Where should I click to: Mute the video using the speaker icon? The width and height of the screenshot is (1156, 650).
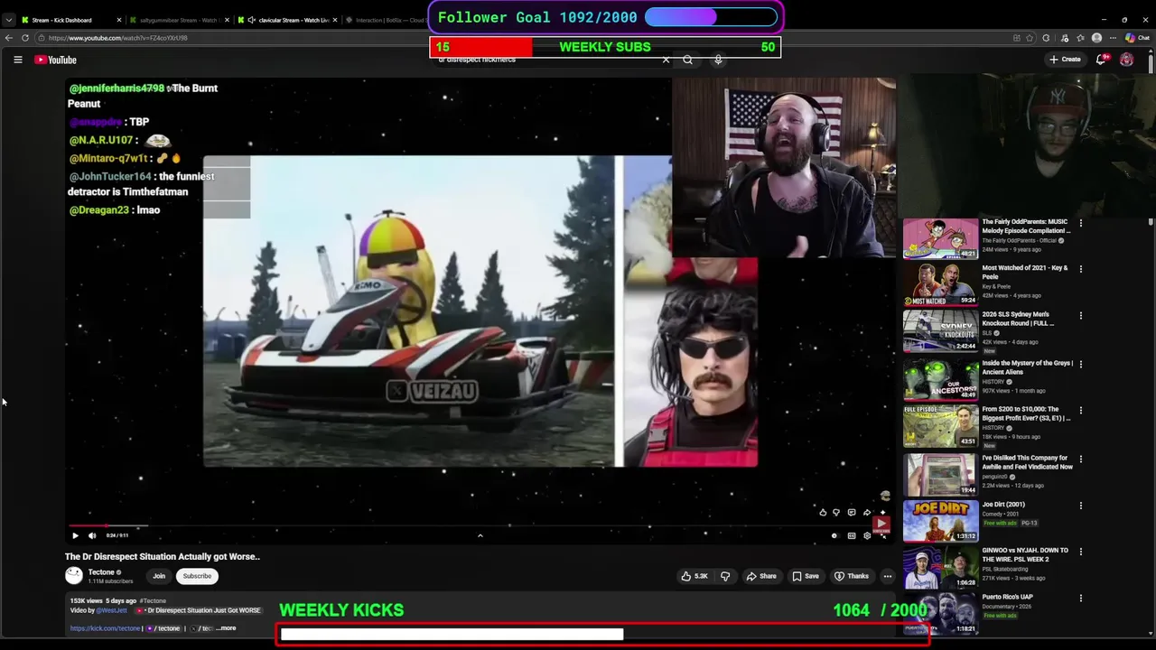click(x=92, y=535)
